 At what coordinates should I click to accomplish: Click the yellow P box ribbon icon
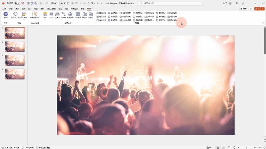click(x=35, y=14)
